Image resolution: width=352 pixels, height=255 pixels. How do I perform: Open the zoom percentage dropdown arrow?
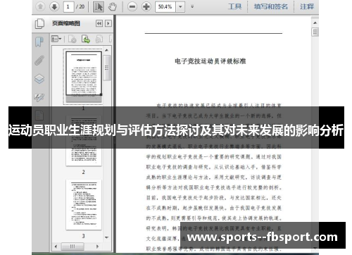180,6
